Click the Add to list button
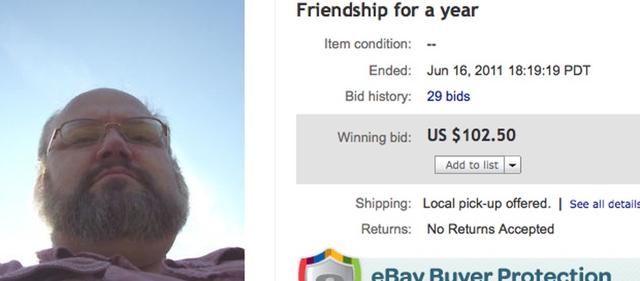Image resolution: width=640 pixels, height=281 pixels. [471, 165]
